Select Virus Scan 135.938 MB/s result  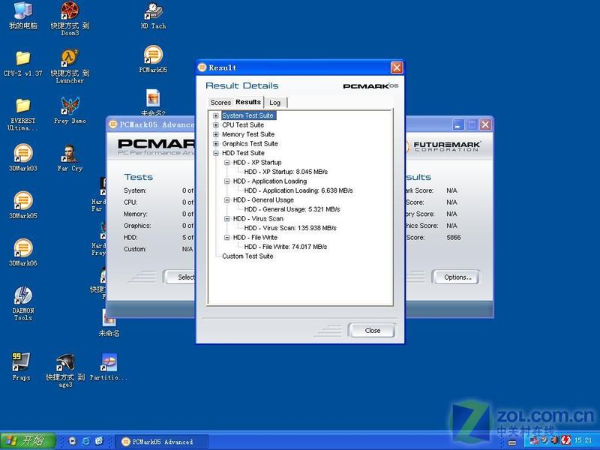click(290, 228)
